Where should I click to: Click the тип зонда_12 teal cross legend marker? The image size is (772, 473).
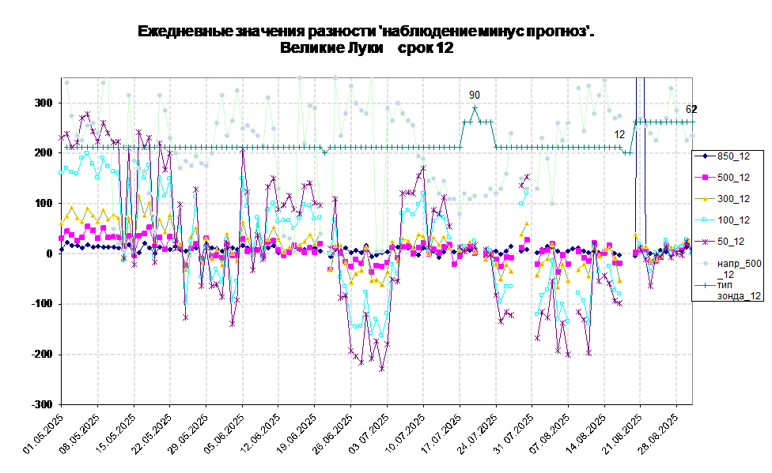point(704,285)
